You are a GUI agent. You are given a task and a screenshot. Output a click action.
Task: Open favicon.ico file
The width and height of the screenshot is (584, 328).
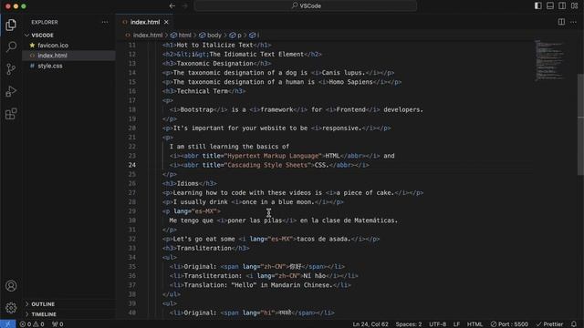click(x=69, y=46)
